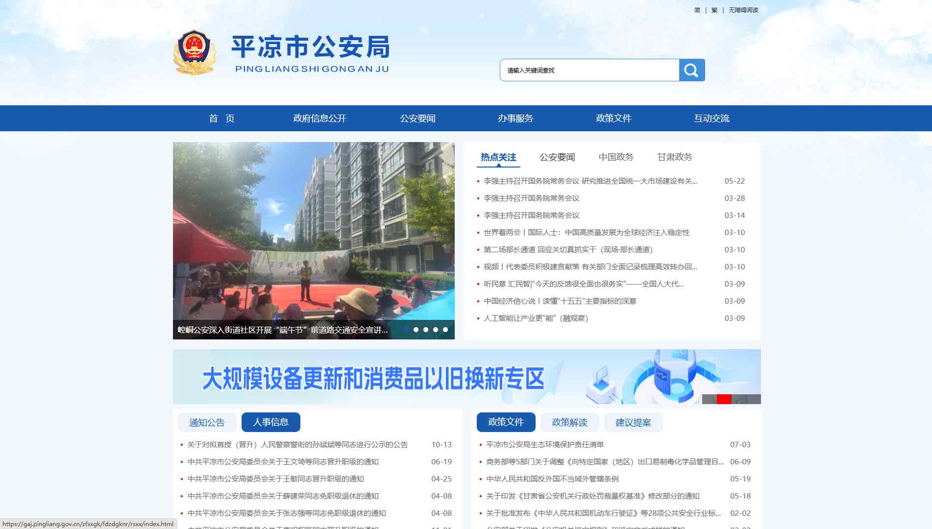Click the red banner slide indicator
The width and height of the screenshot is (932, 529).
tap(724, 399)
